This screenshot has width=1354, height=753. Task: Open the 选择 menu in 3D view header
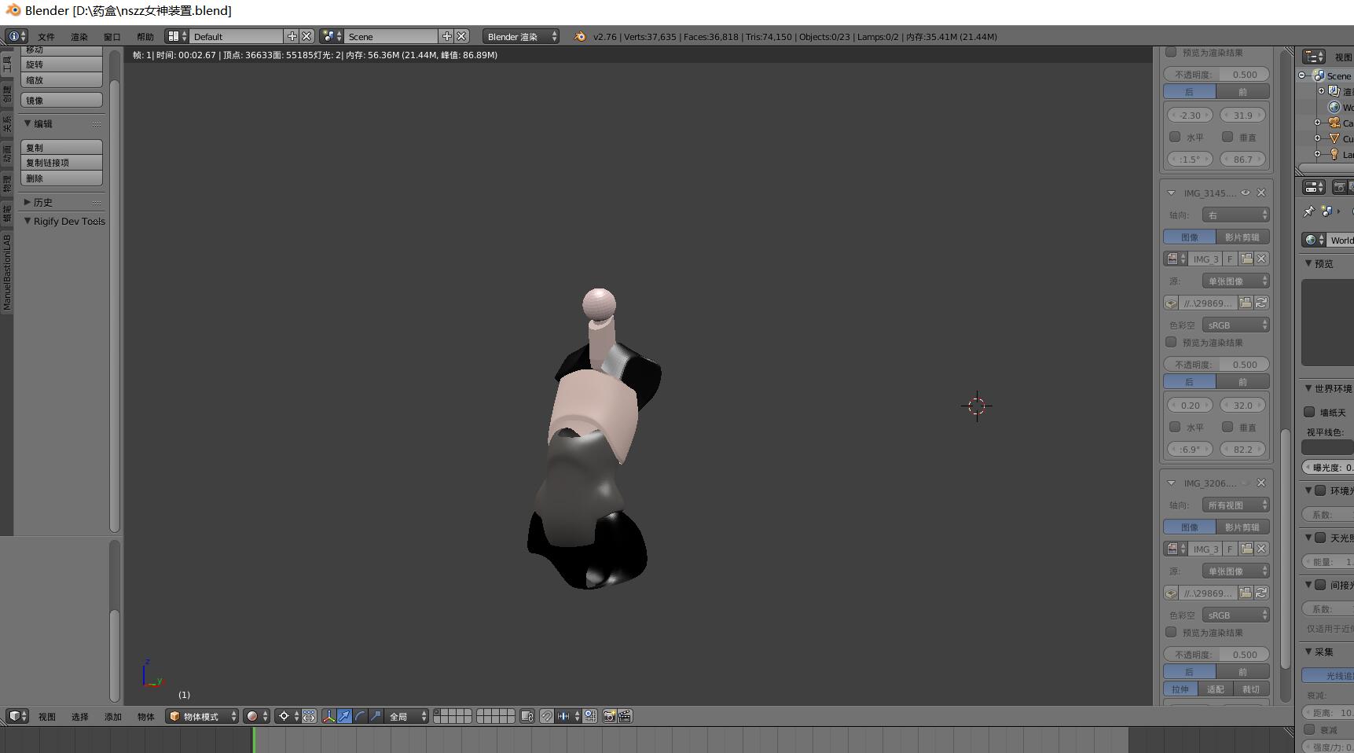pyautogui.click(x=80, y=717)
